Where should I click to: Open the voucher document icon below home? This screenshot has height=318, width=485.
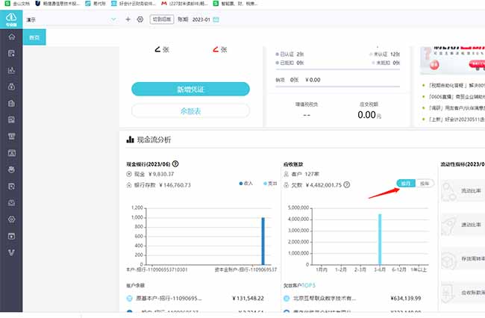click(x=11, y=53)
